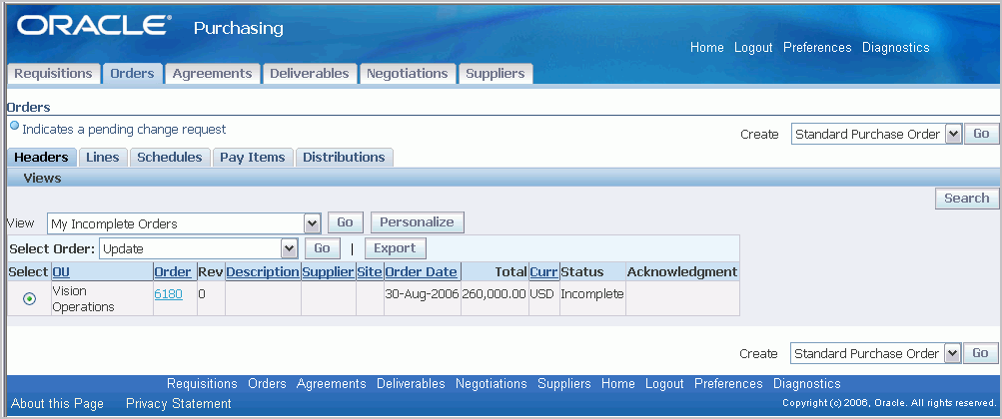The image size is (1002, 419).
Task: Click Logout link in the top header
Action: (x=753, y=48)
